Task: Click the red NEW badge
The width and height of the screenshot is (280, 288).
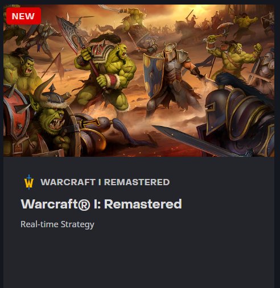Action: (23, 16)
